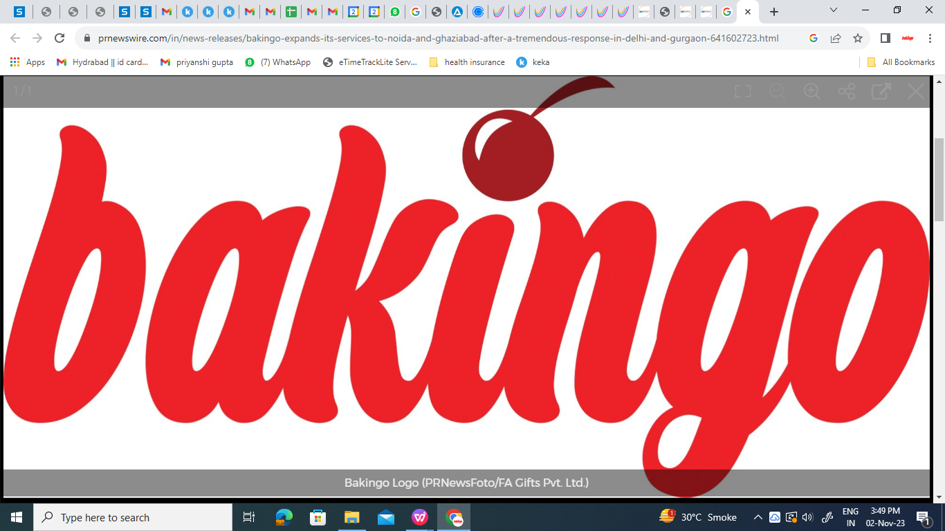
Task: Open the '(7) WhatsApp' bookmark
Action: 277,62
